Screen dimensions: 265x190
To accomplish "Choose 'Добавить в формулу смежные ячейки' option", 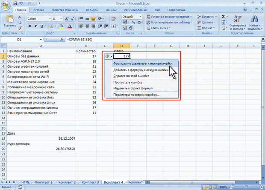I will point(140,69).
